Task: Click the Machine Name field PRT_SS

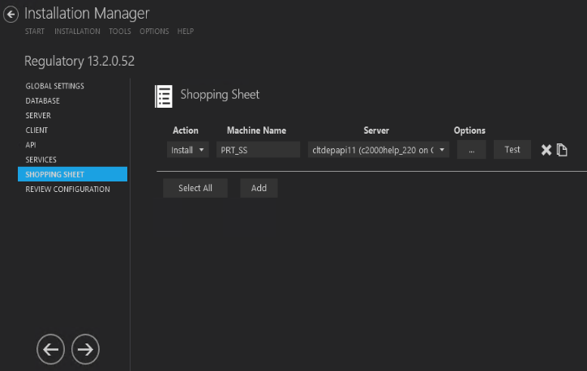Action: tap(259, 150)
